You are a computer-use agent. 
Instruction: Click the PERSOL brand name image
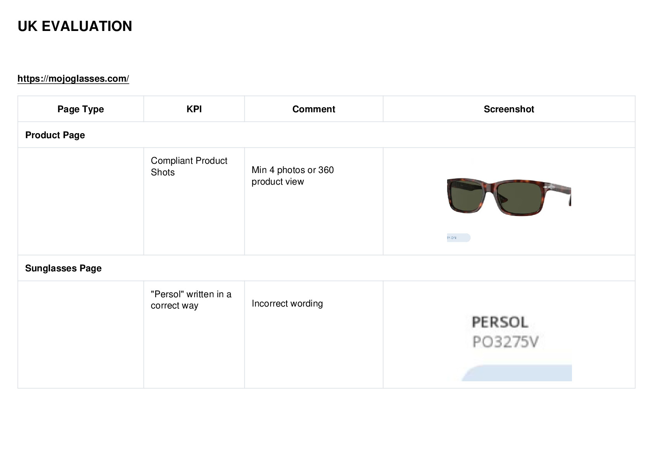tap(500, 322)
